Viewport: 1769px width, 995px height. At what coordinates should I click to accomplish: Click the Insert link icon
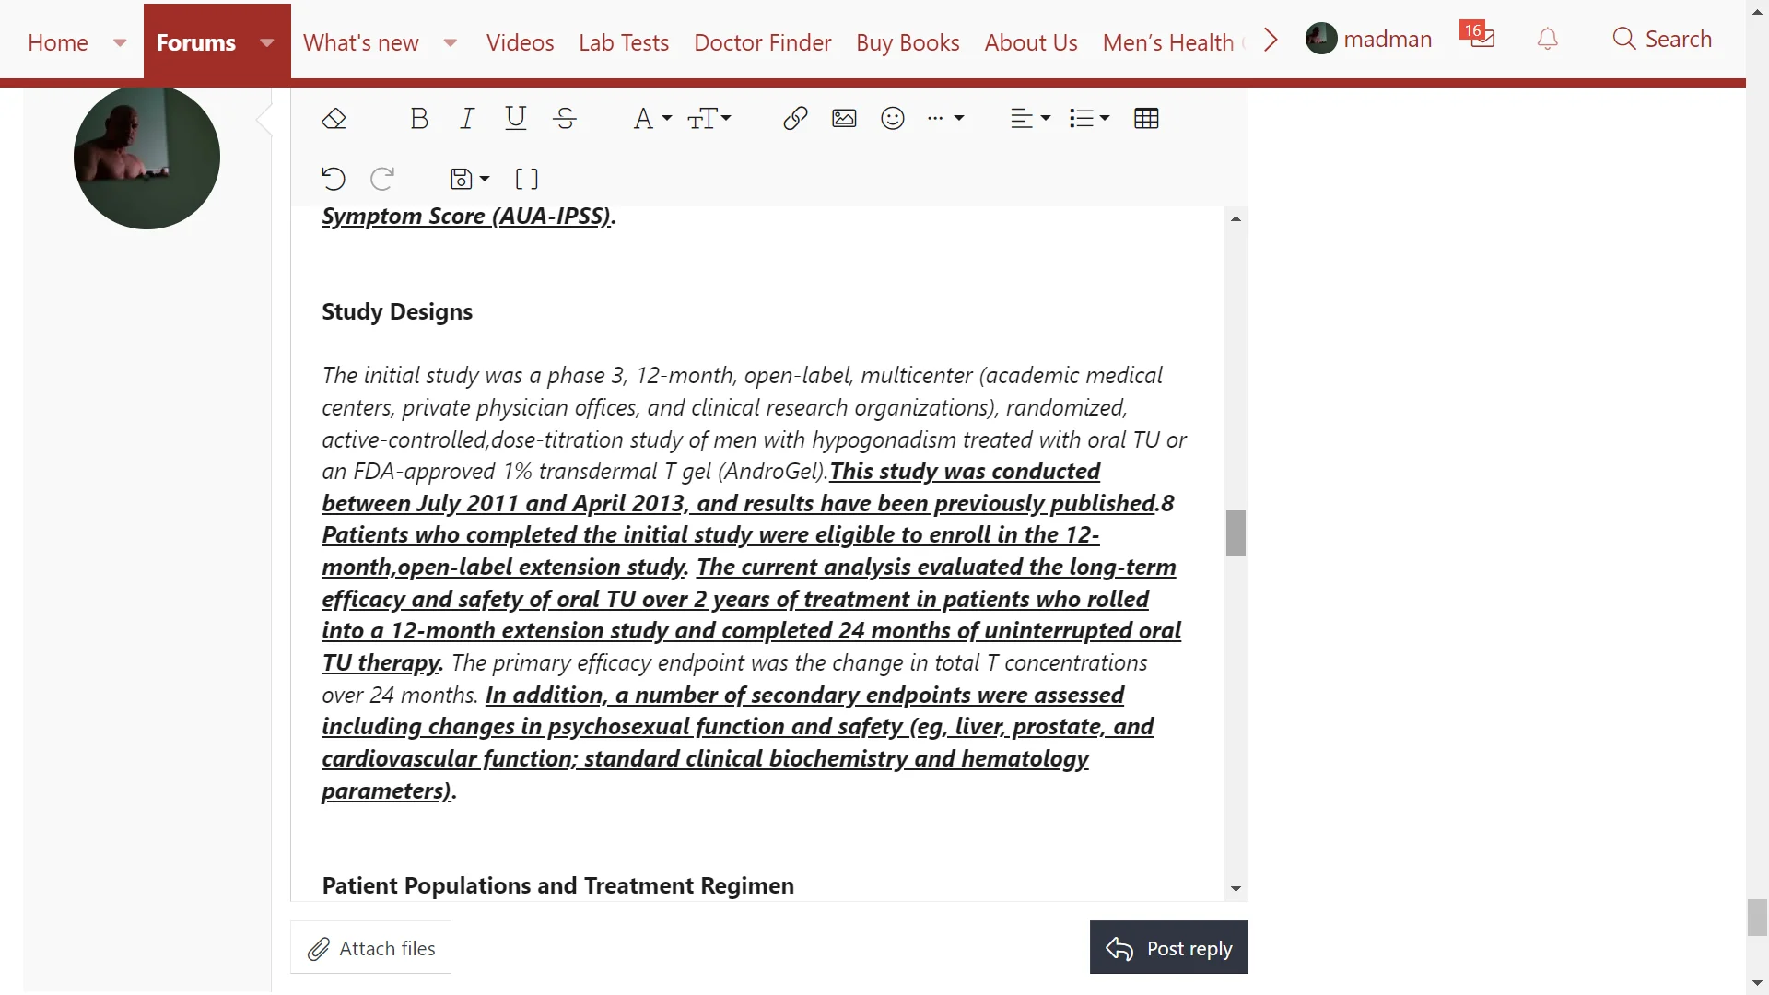coord(795,119)
